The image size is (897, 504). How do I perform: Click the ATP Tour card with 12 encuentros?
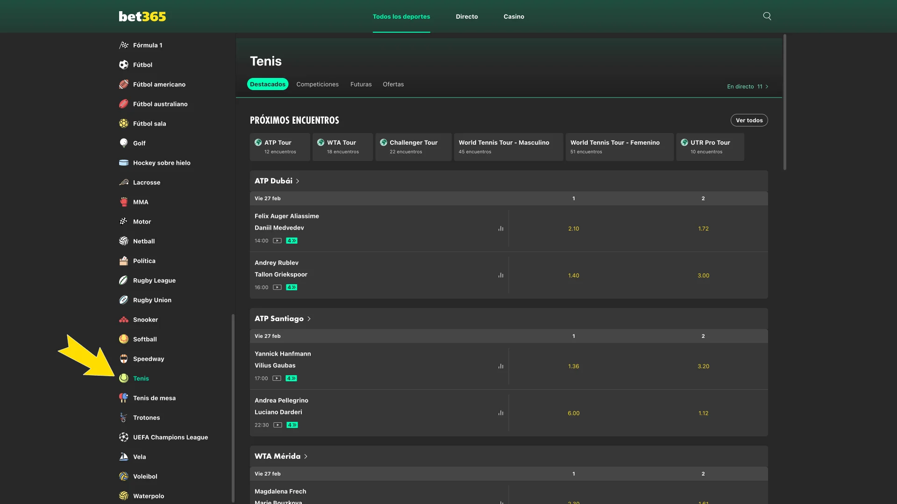[279, 147]
